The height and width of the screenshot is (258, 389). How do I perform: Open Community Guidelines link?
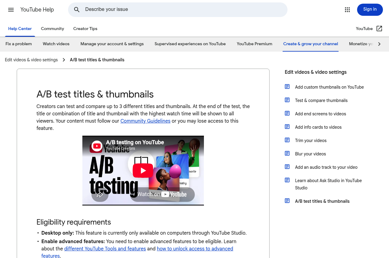[x=145, y=121]
